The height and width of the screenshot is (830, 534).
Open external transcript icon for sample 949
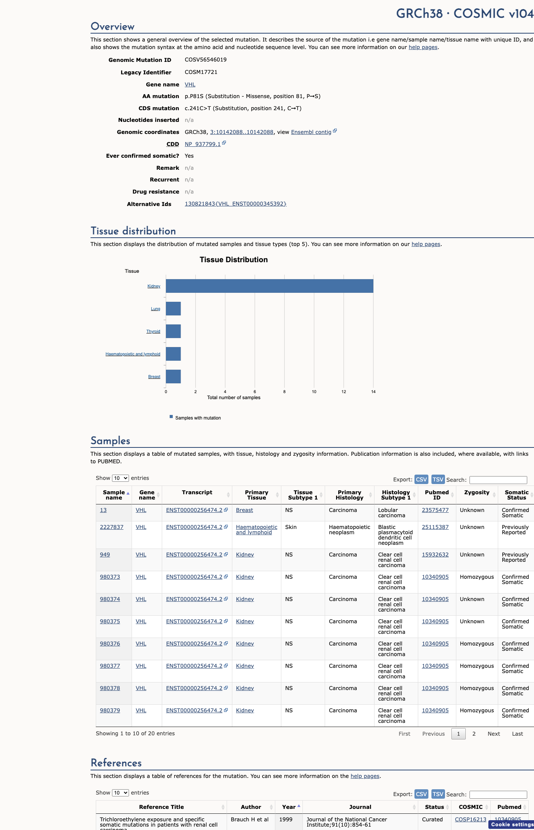226,554
